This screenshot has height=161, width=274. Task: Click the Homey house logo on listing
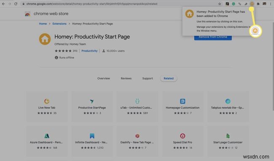pos(45,39)
